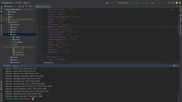The height and width of the screenshot is (102, 182).
Task: Collapse the ownables folder
Action: point(7,22)
